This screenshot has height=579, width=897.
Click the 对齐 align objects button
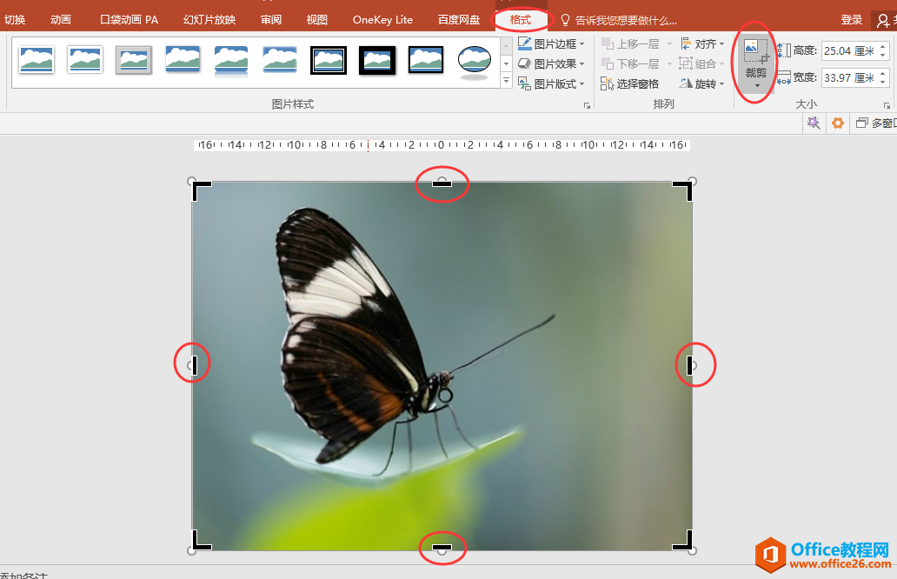pyautogui.click(x=702, y=43)
